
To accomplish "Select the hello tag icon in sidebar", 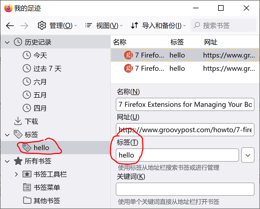I will [x=27, y=148].
